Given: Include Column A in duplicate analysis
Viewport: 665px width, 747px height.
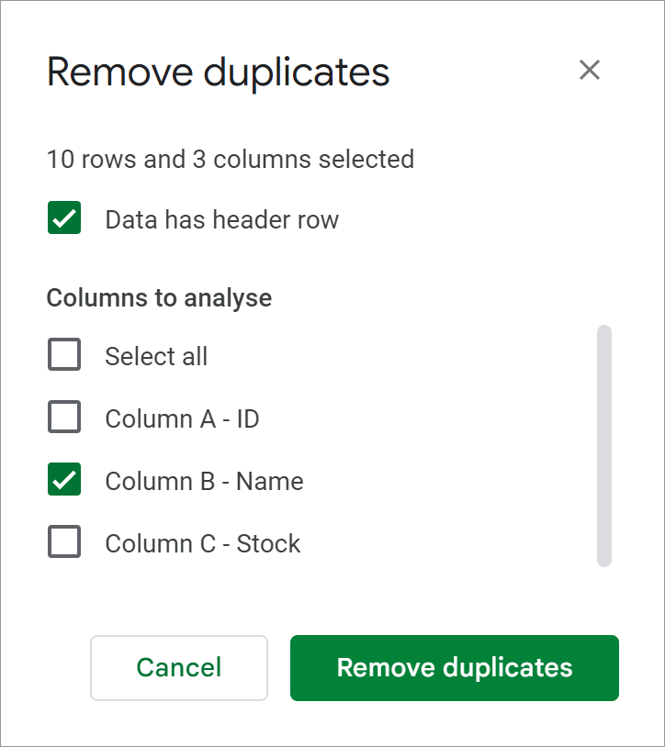Looking at the screenshot, I should 64,418.
